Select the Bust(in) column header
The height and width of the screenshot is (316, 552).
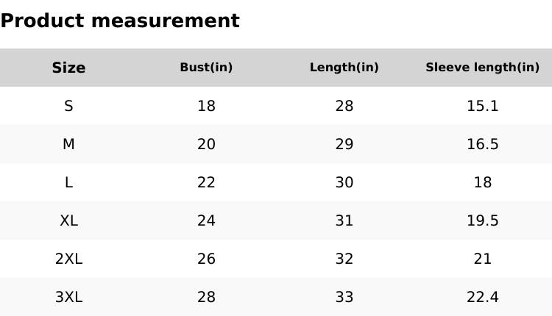click(206, 68)
